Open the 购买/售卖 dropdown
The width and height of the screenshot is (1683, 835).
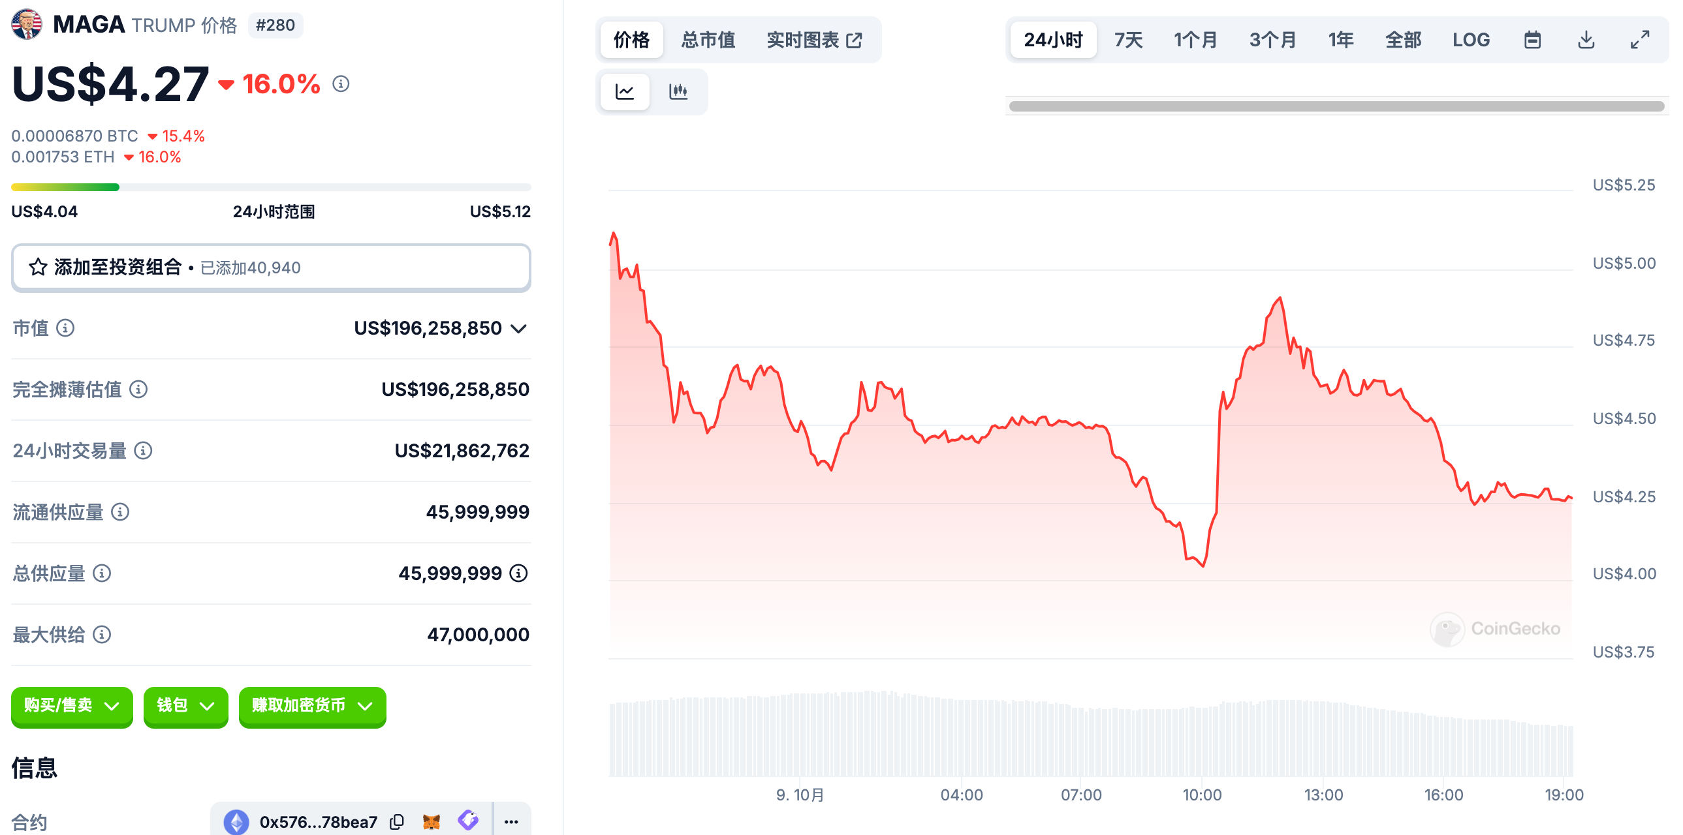pos(72,706)
